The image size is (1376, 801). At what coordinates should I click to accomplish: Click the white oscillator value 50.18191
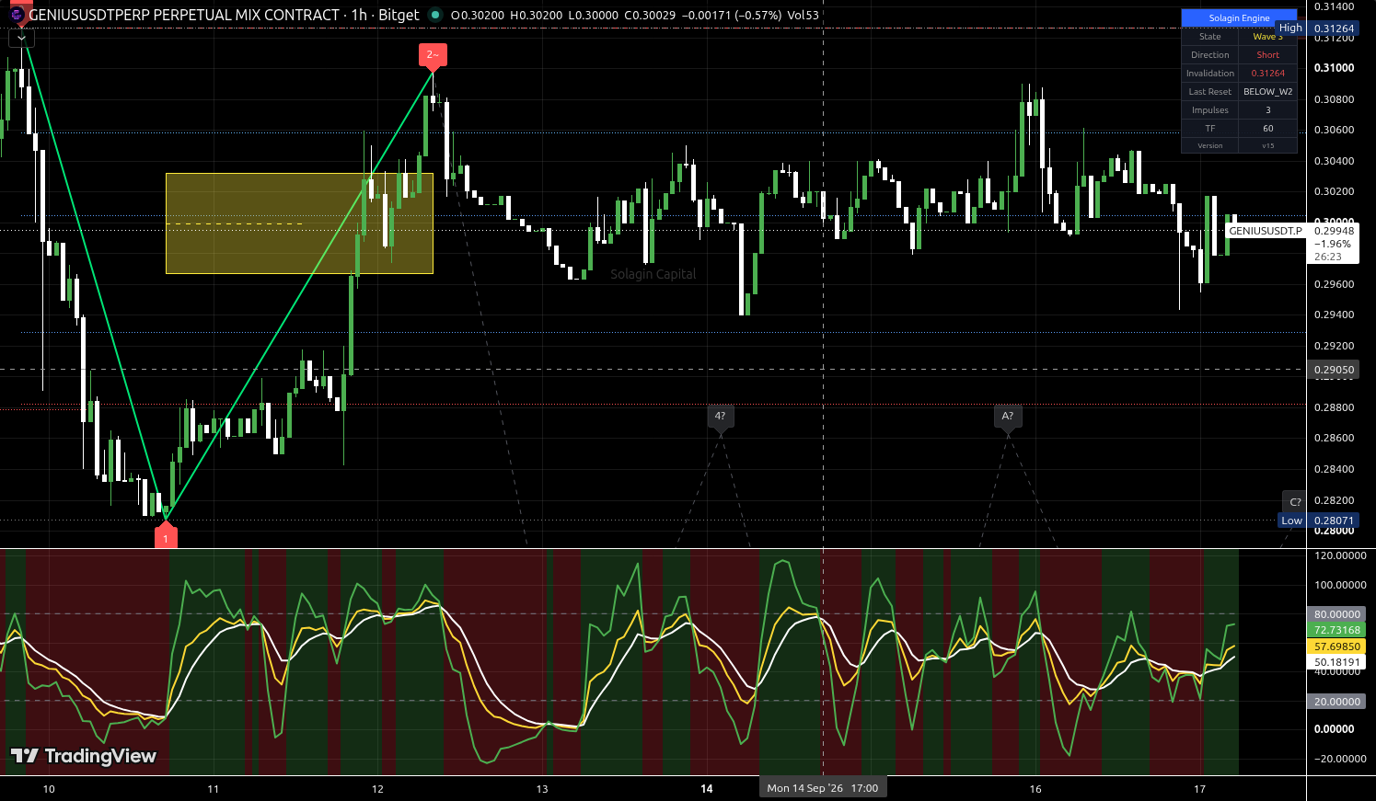point(1336,662)
